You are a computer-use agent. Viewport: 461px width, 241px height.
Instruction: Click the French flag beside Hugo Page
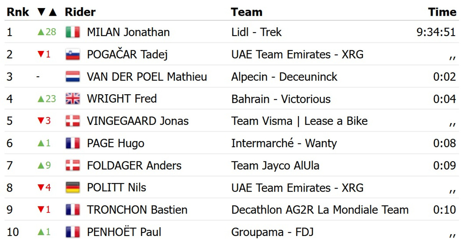click(73, 143)
